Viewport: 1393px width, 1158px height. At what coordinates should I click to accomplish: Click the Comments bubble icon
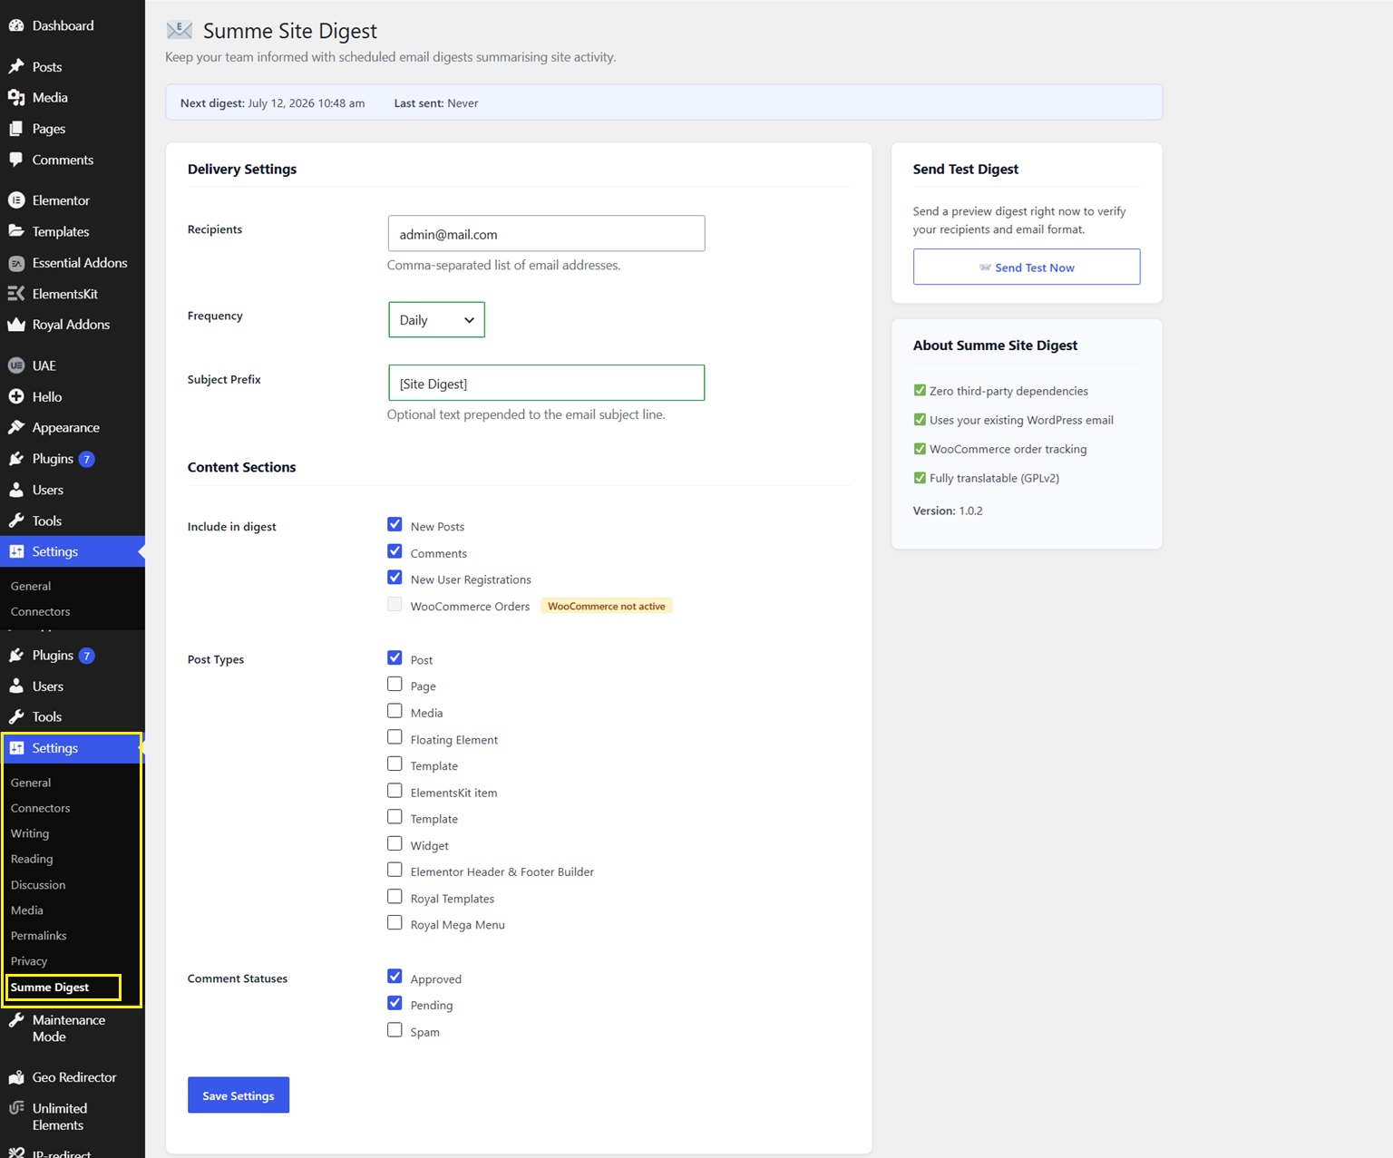click(x=16, y=160)
